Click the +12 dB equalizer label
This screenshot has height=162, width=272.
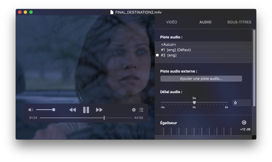pos(245,129)
